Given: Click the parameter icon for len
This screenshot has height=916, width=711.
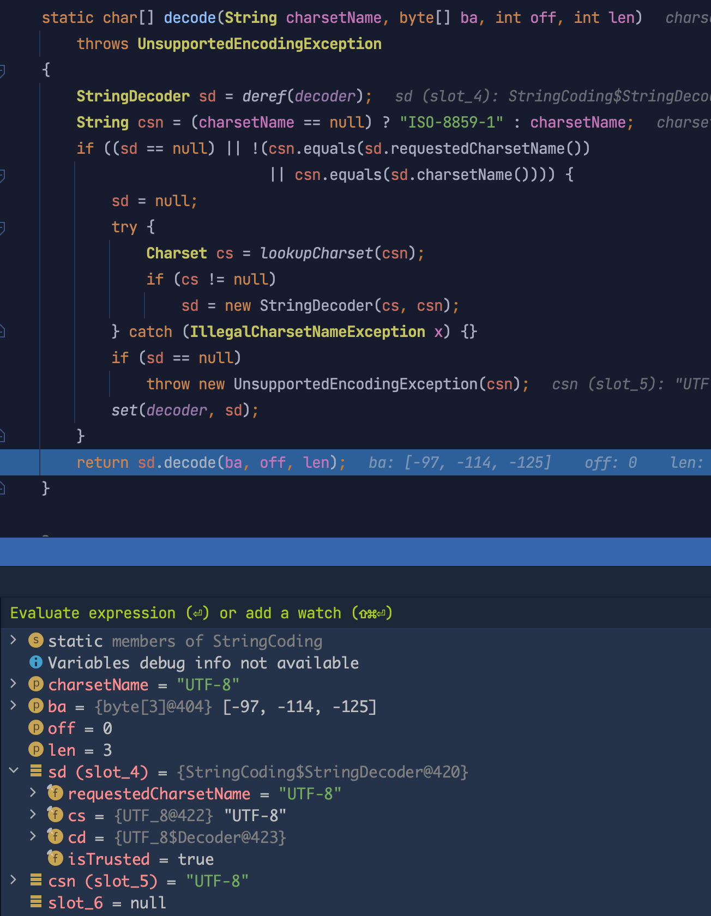Looking at the screenshot, I should 36,750.
